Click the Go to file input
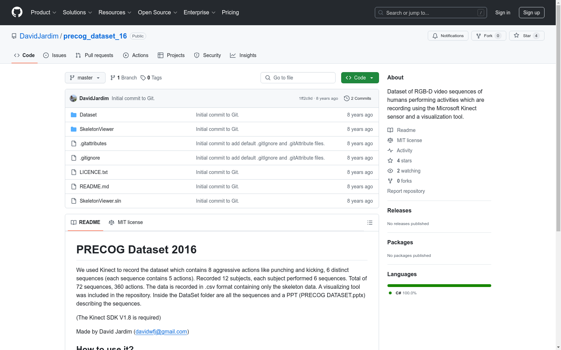Screen dimensions: 561x350 coord(298,78)
